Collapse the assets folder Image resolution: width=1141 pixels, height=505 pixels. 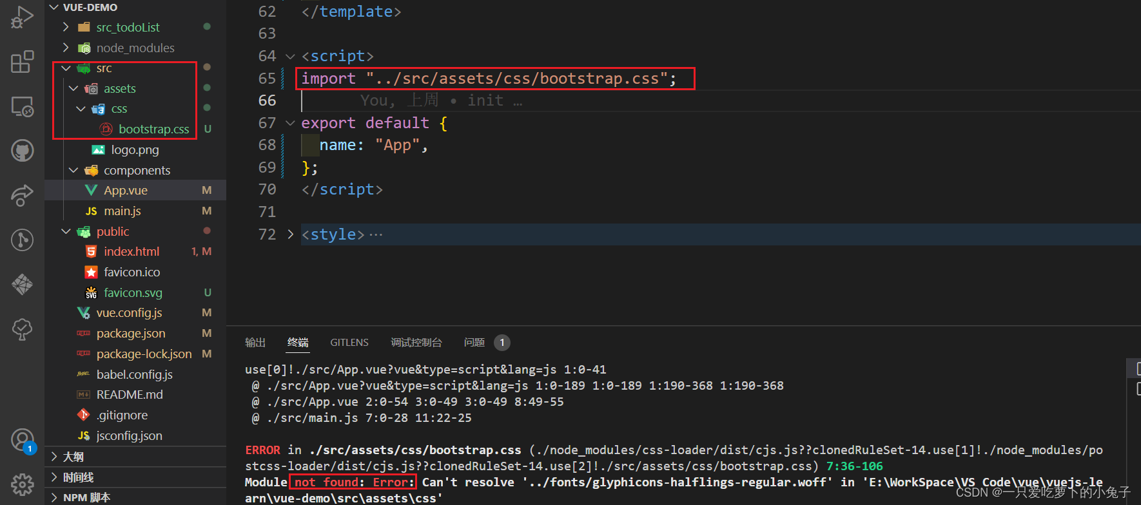[73, 88]
